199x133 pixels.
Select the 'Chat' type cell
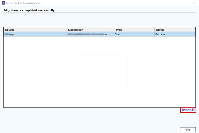click(x=134, y=34)
